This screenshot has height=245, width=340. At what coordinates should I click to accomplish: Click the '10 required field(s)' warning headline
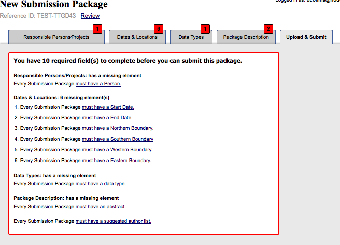point(127,61)
